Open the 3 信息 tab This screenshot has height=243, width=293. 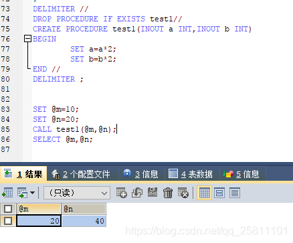coord(140,174)
